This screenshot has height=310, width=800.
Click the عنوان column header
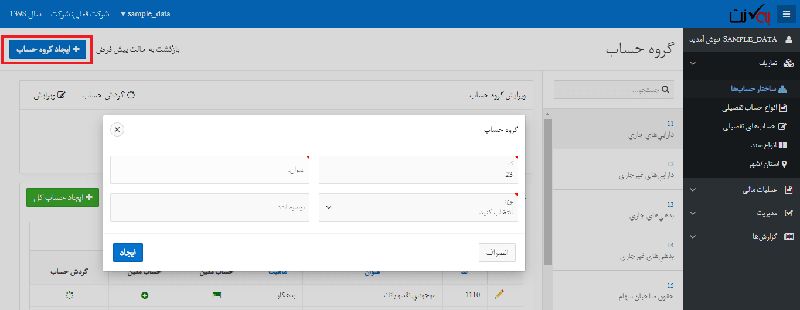[x=373, y=272]
